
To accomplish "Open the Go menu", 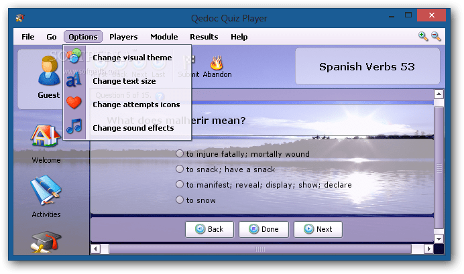I will click(x=52, y=37).
